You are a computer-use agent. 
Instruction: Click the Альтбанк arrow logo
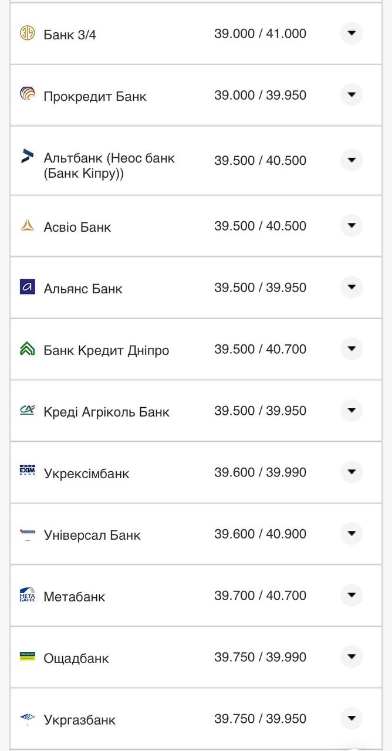(28, 156)
